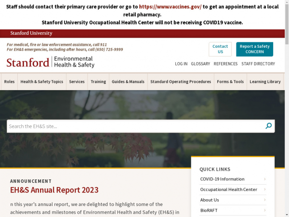Open the Services menu
289x217 pixels.
point(77,81)
